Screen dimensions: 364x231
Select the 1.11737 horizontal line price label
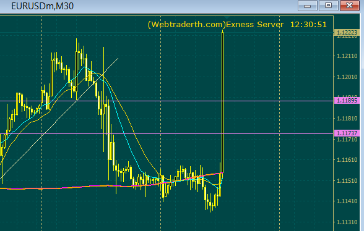(347, 133)
